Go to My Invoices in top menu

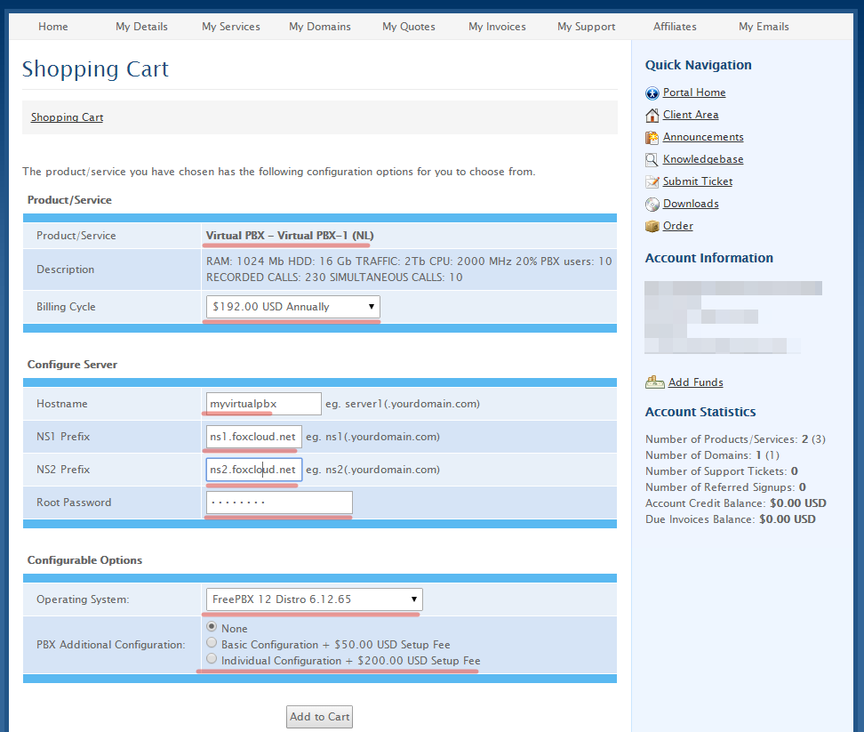click(x=497, y=27)
